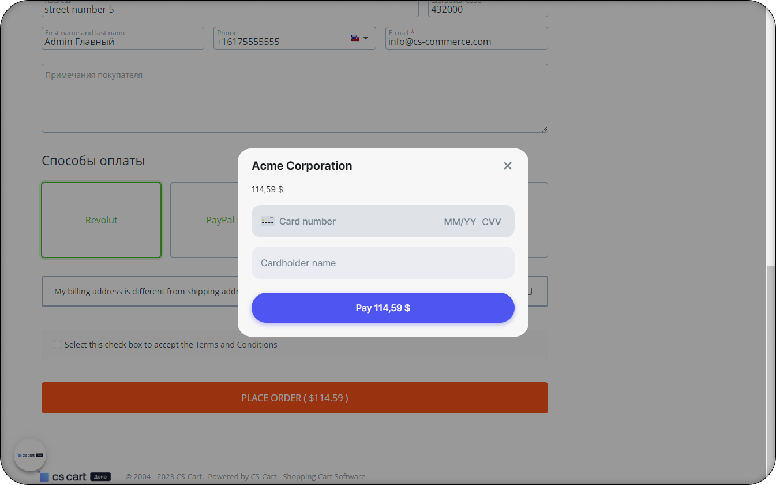Click the Cardholder name field

coord(383,263)
